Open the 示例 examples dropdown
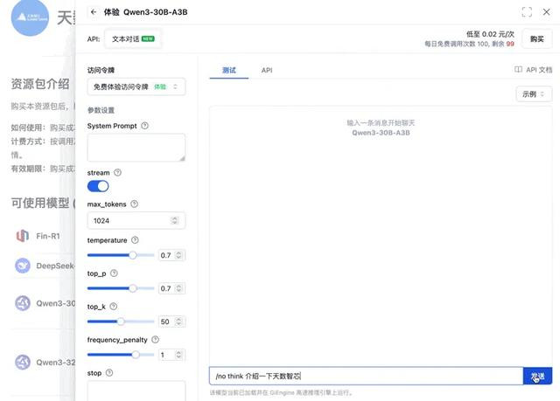This screenshot has width=560, height=401. click(534, 94)
